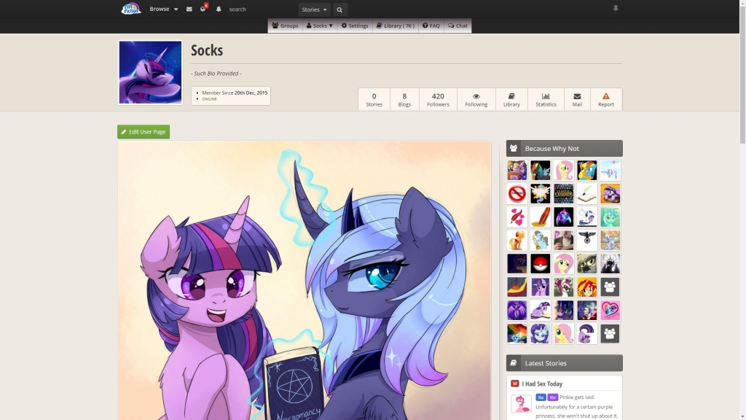The image size is (746, 420).
Task: Expand the Socks user menu
Action: click(x=319, y=26)
